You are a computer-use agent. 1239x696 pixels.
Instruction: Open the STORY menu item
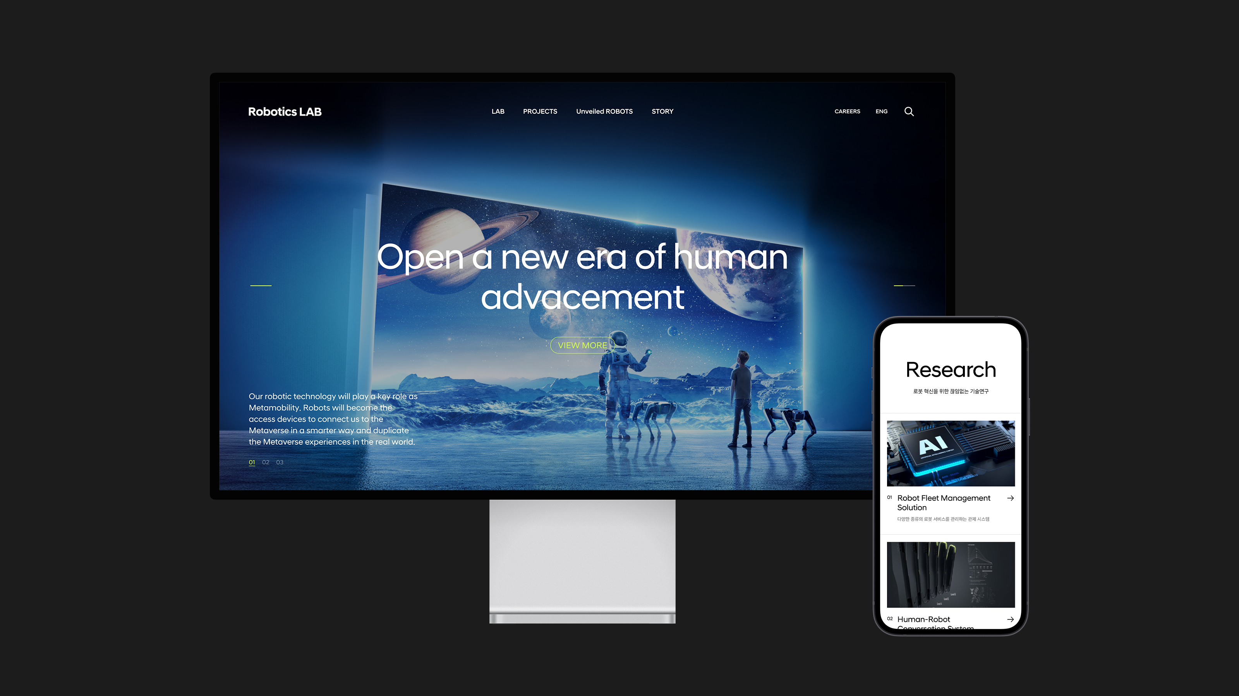tap(662, 111)
